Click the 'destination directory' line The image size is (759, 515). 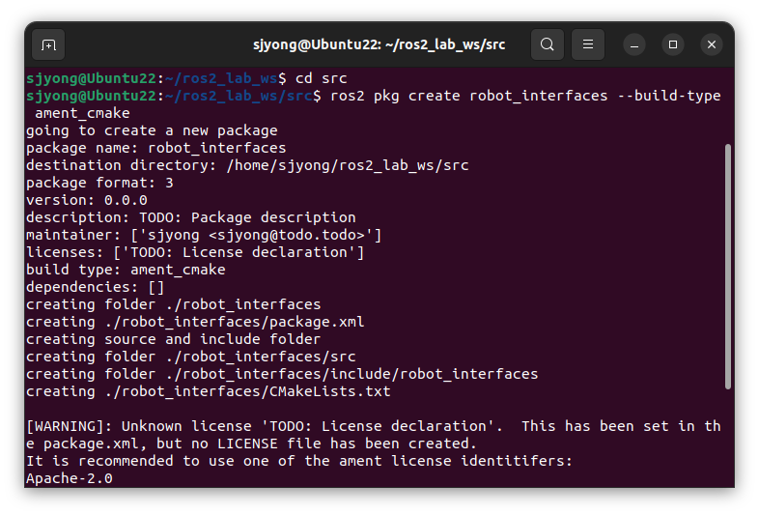247,165
